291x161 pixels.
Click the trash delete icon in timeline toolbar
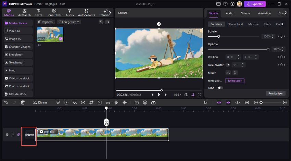pos(23,102)
